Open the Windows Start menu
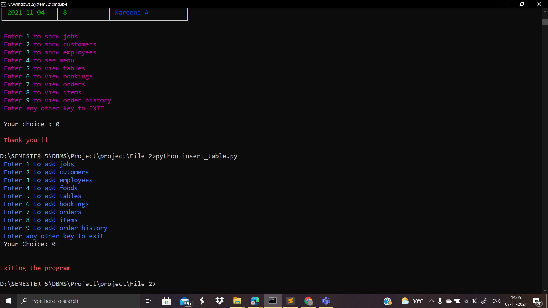The width and height of the screenshot is (548, 308). 9,301
